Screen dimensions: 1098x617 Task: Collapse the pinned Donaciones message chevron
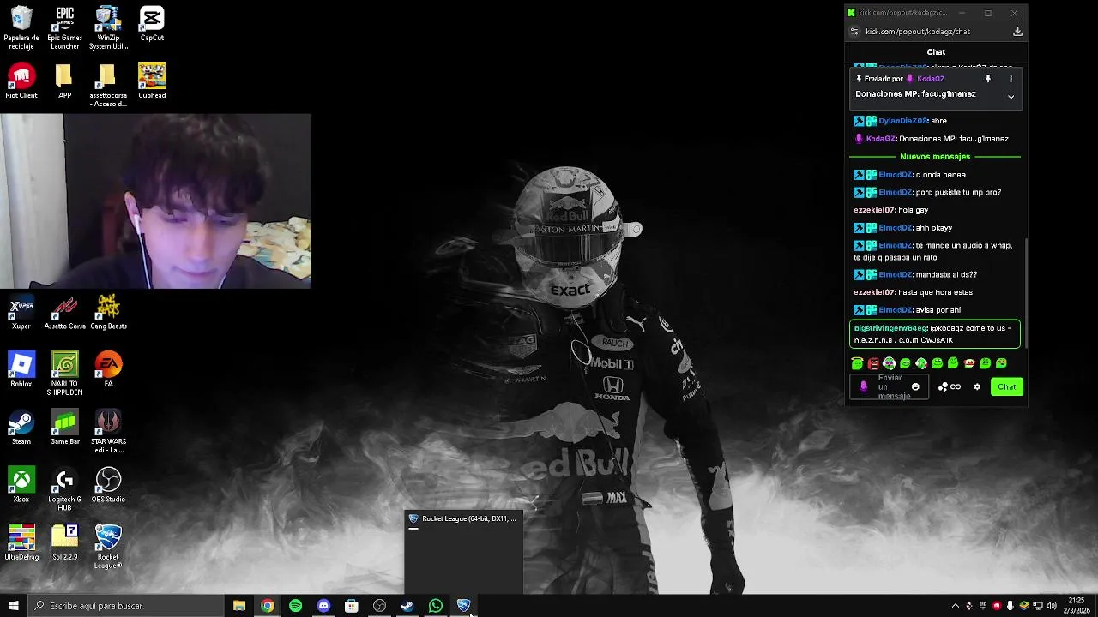coord(1011,97)
